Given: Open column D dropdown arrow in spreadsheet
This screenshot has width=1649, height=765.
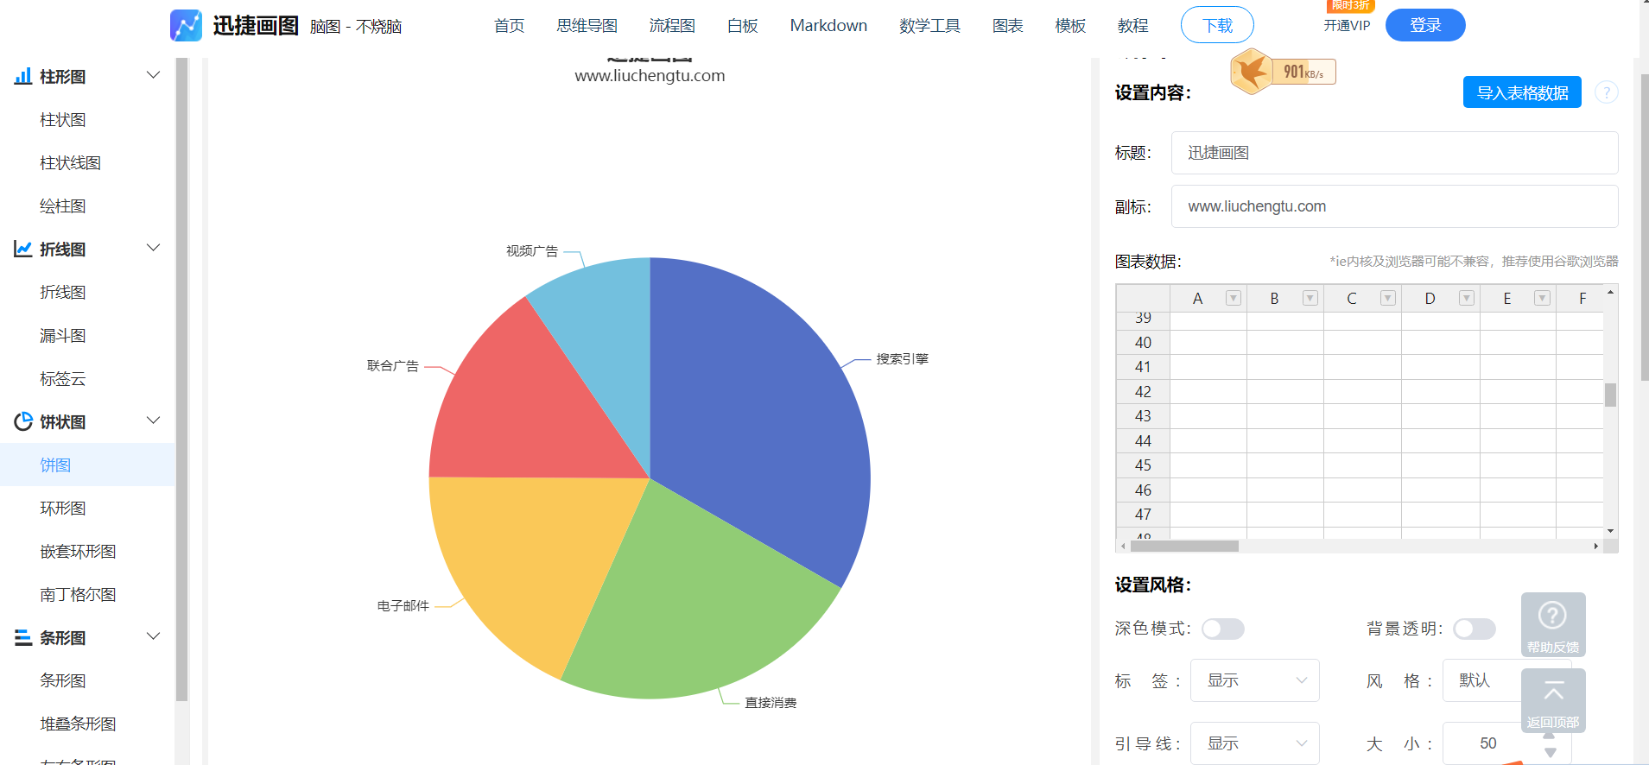Looking at the screenshot, I should tap(1466, 298).
